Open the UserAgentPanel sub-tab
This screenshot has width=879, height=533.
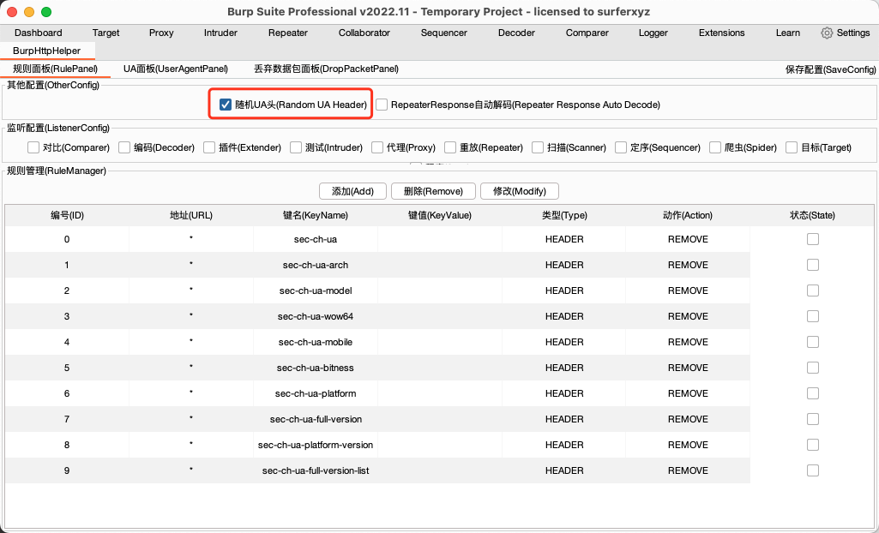pos(176,69)
